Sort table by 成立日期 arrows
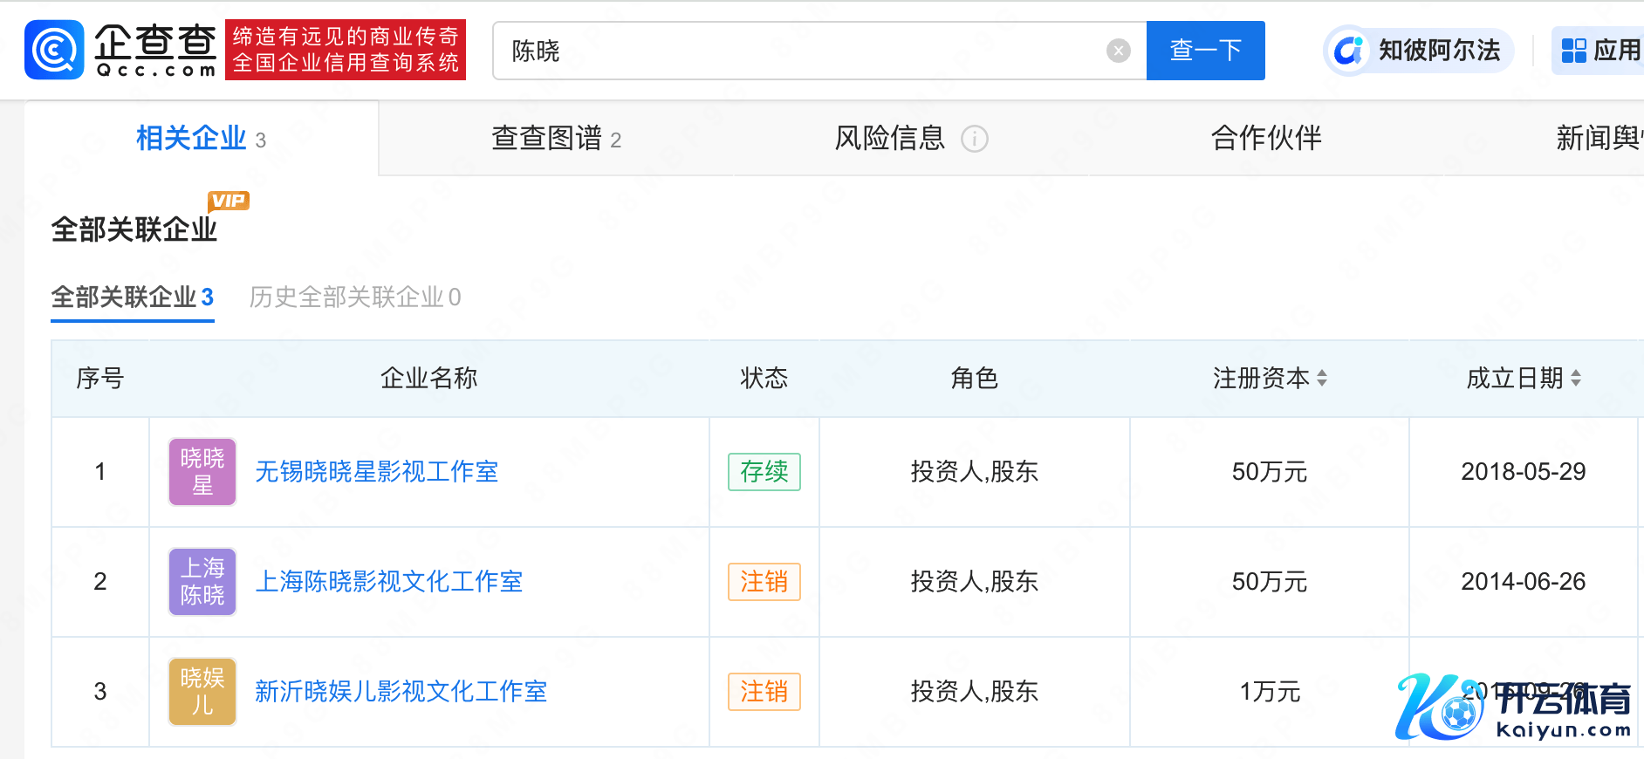This screenshot has height=759, width=1644. pyautogui.click(x=1575, y=378)
